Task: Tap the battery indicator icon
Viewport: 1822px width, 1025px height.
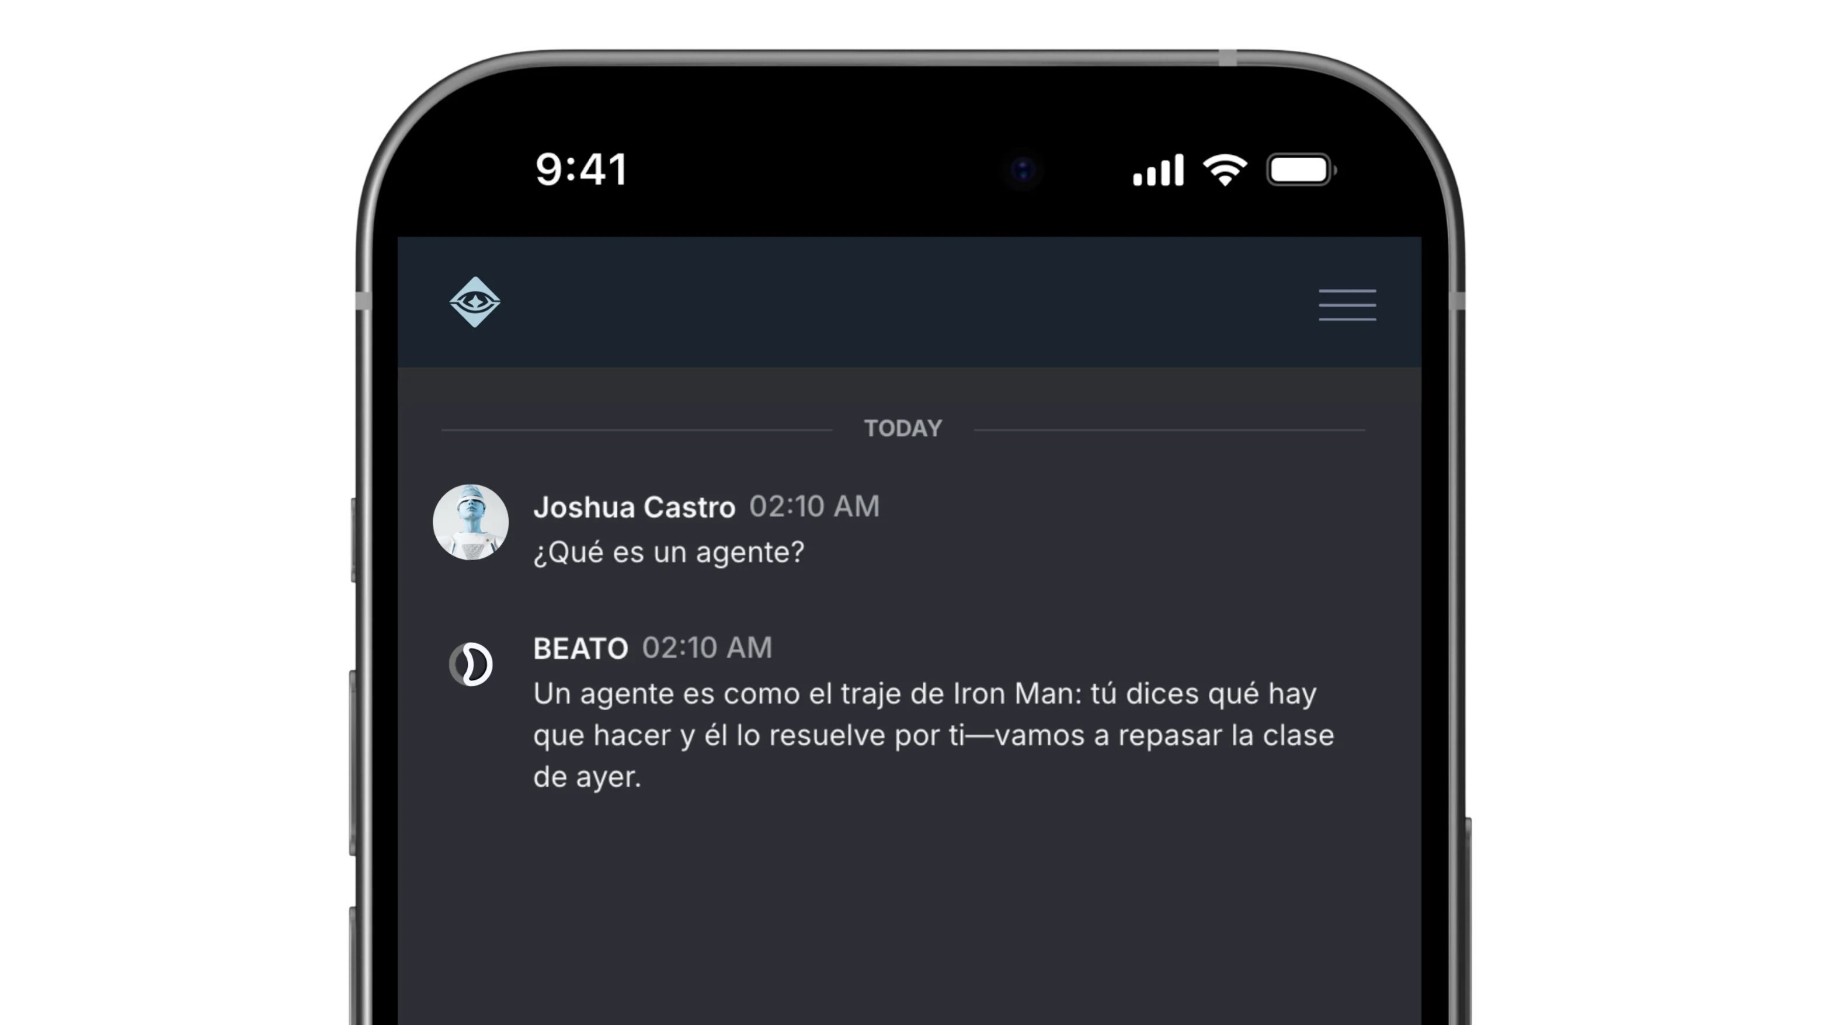Action: coord(1301,170)
